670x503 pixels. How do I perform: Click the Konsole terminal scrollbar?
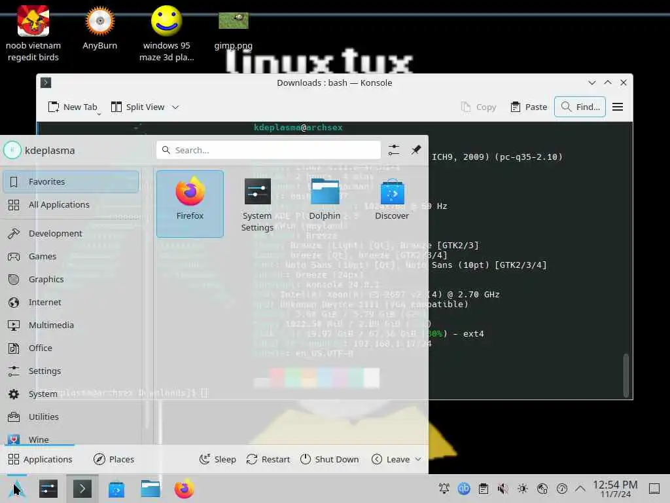pos(626,375)
